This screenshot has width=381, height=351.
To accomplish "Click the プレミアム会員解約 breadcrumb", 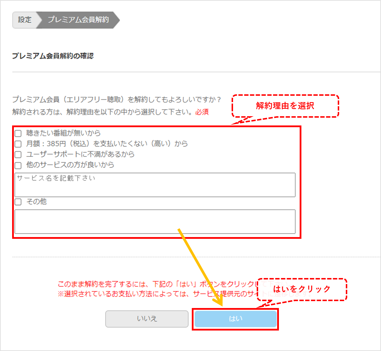I will coord(78,20).
